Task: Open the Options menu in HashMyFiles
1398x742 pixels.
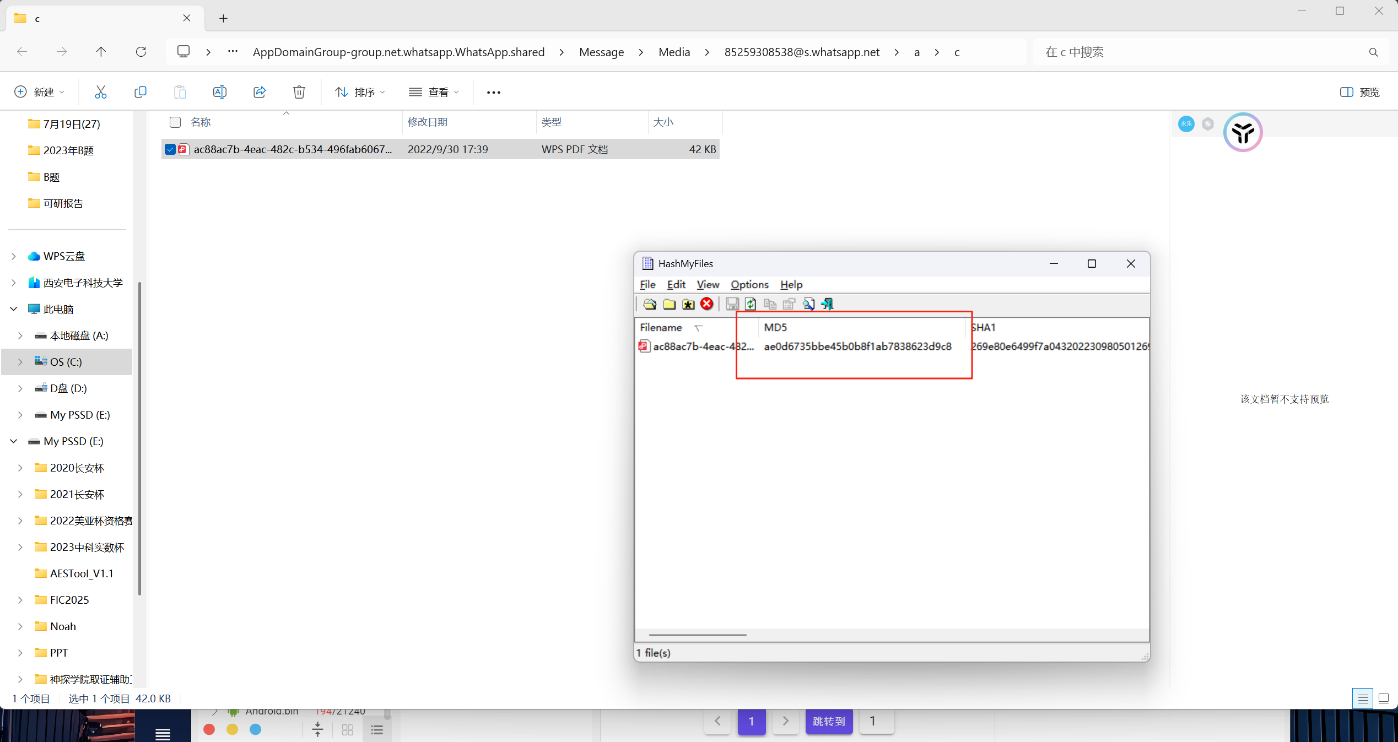Action: click(x=749, y=285)
